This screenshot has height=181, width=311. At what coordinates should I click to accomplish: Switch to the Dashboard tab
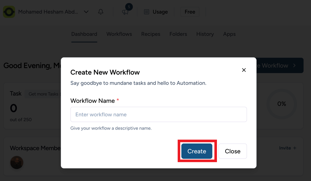84,34
